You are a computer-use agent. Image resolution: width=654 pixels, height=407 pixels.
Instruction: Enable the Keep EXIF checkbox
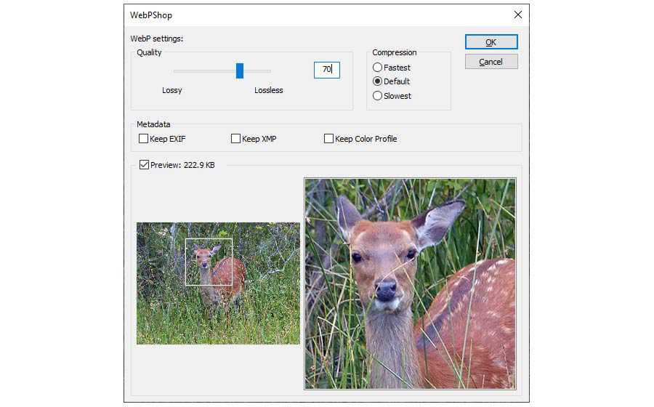(x=143, y=139)
